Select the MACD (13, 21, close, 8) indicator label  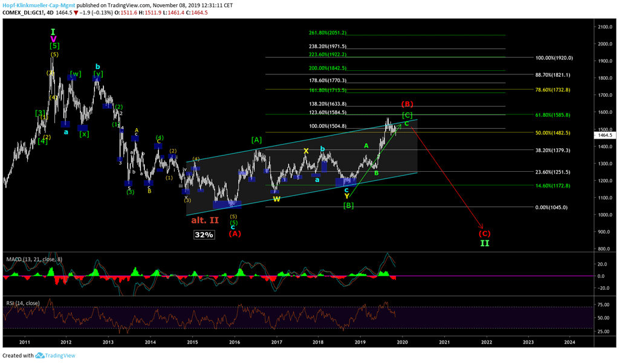click(34, 260)
